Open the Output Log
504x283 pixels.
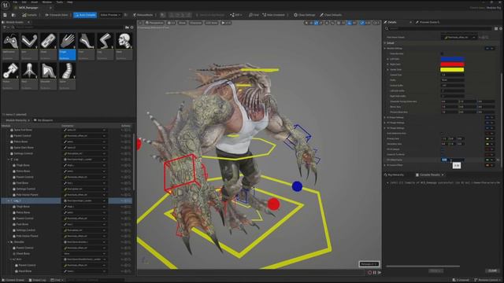pos(38,280)
